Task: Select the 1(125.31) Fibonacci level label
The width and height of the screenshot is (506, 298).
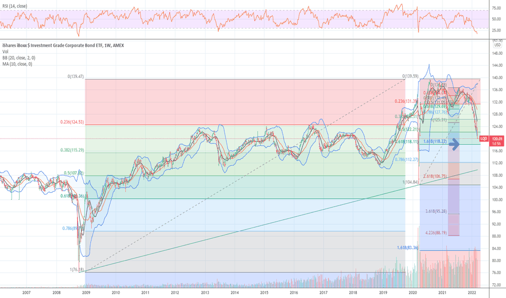Action: [x=439, y=120]
